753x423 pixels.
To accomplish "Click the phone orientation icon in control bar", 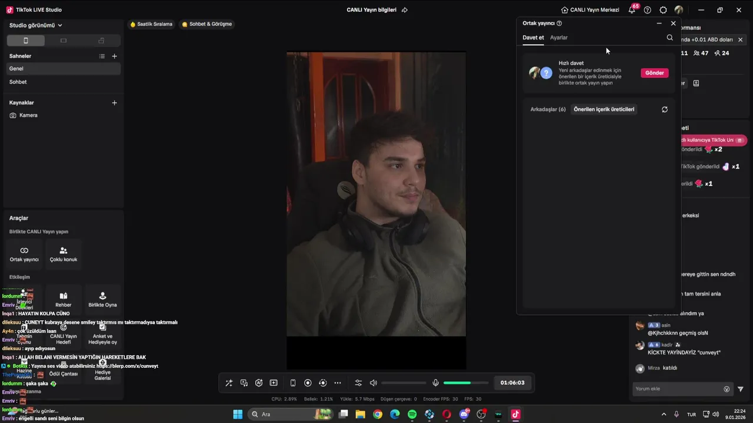I will click(293, 383).
